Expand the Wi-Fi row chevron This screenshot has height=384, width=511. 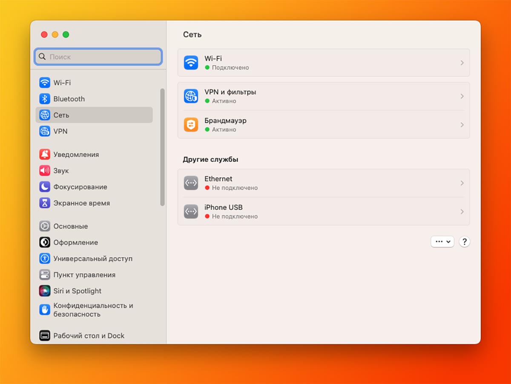click(462, 63)
